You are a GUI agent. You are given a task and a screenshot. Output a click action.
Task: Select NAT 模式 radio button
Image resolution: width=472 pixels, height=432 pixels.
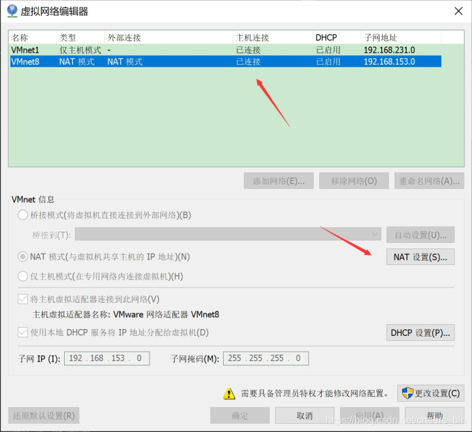[x=23, y=257]
